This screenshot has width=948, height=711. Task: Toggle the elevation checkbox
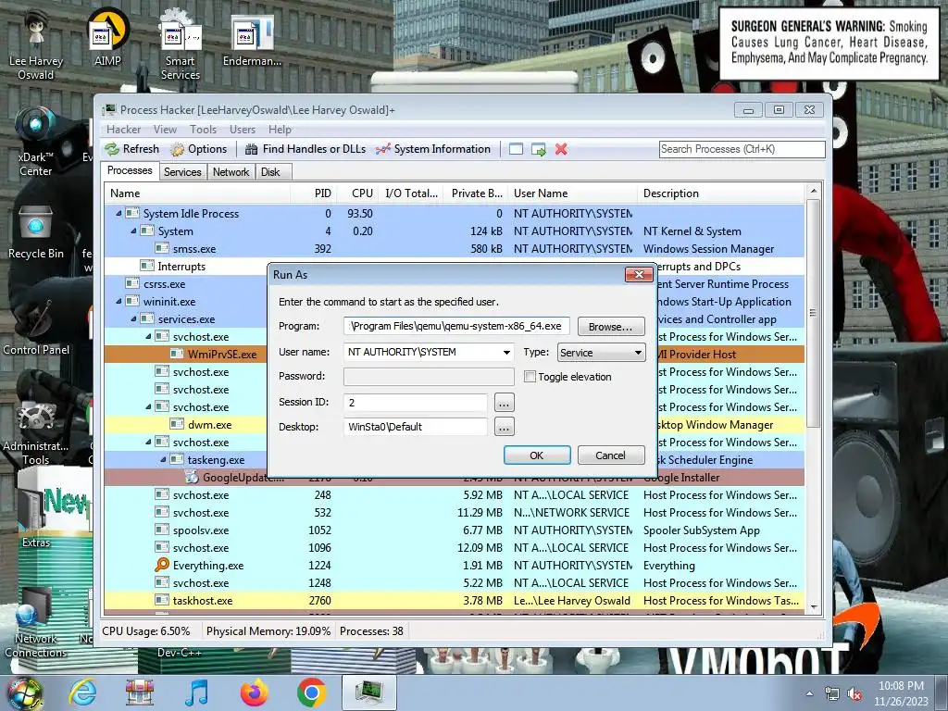coord(530,377)
